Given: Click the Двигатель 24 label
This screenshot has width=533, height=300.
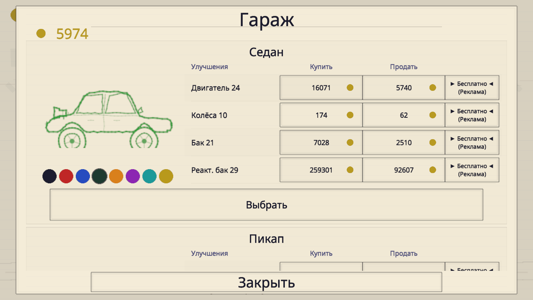Looking at the screenshot, I should click(x=215, y=88).
